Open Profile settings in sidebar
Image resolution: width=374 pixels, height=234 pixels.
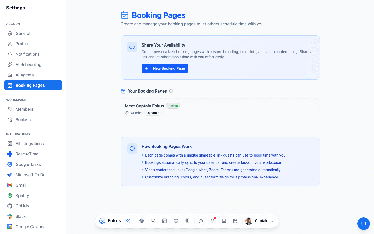tap(33, 44)
